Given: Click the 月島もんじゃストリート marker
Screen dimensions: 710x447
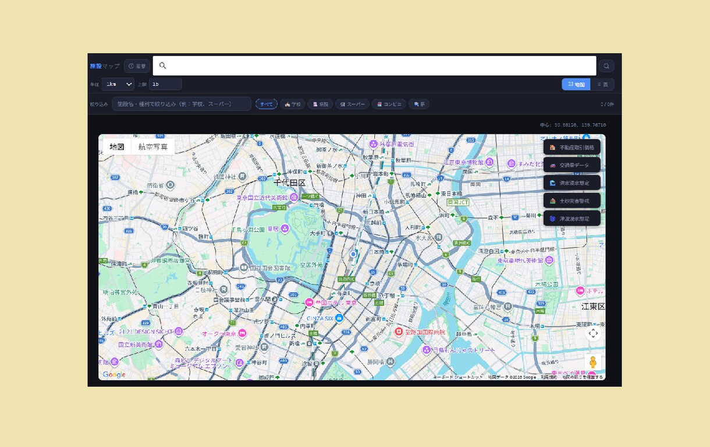Looking at the screenshot, I should coord(427,350).
